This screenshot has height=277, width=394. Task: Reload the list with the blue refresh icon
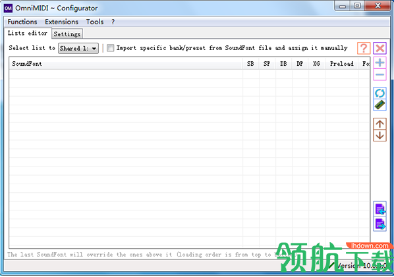tap(380, 93)
